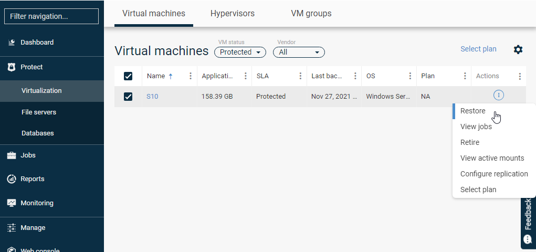Expand the VM status Protected dropdown

[240, 52]
